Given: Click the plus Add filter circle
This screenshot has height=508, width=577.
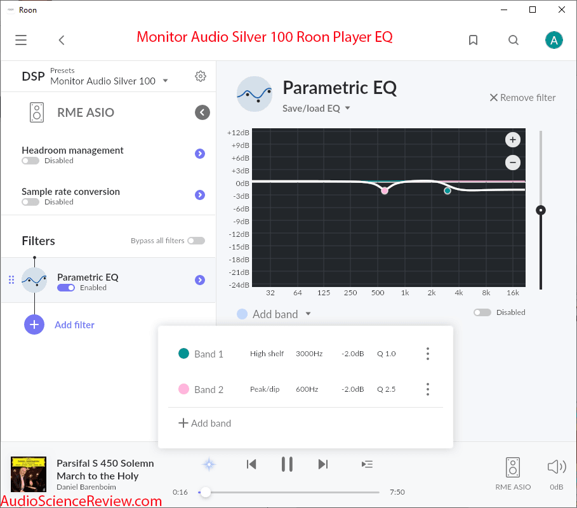Looking at the screenshot, I should [x=34, y=324].
